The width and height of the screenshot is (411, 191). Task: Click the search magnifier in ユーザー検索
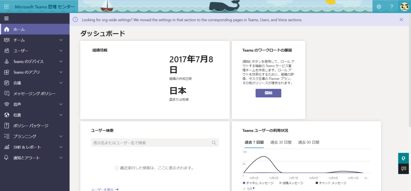[214, 143]
